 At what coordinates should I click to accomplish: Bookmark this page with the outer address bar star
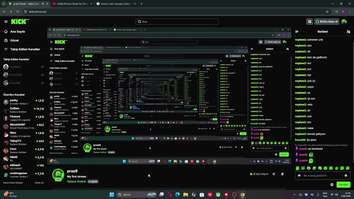327,12
